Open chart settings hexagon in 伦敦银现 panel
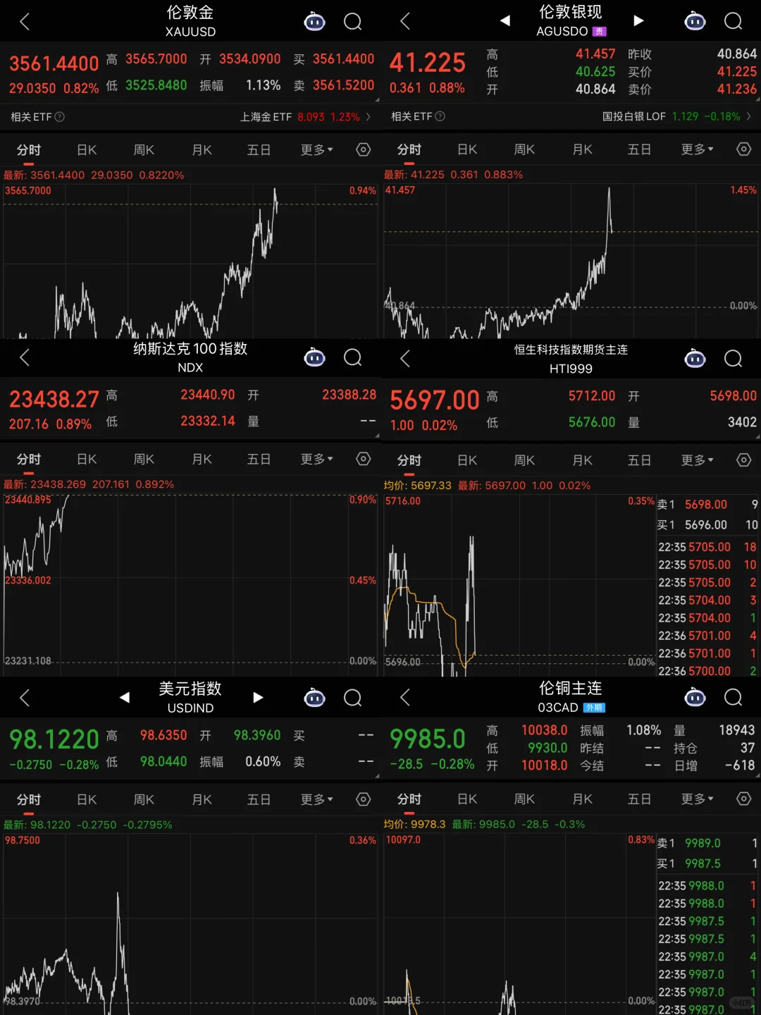761x1015 pixels. pos(744,149)
